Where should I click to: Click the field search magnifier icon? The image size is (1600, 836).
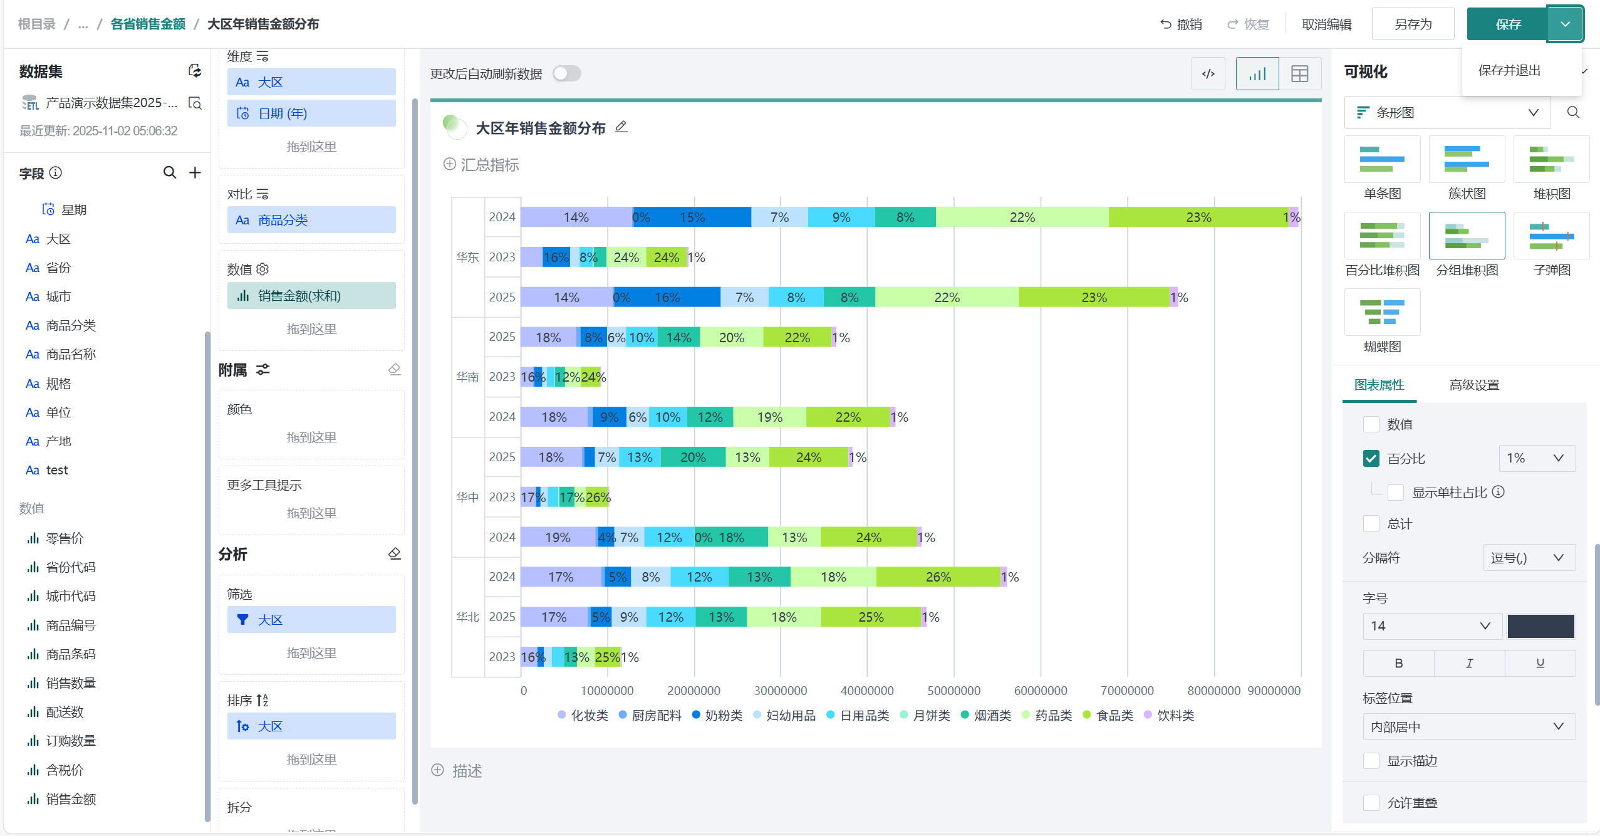[169, 172]
